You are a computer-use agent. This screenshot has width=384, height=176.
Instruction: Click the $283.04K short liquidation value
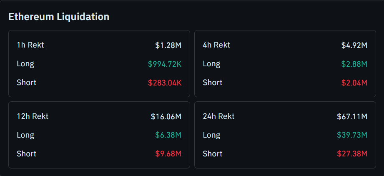[x=164, y=83]
